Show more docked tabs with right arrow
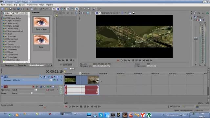Image resolution: width=210 pixels, height=118 pixels. pos(52,65)
